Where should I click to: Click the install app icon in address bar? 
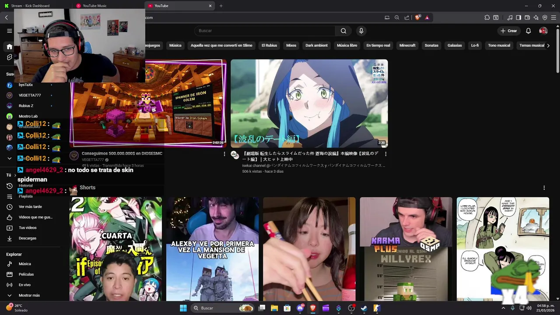387,17
